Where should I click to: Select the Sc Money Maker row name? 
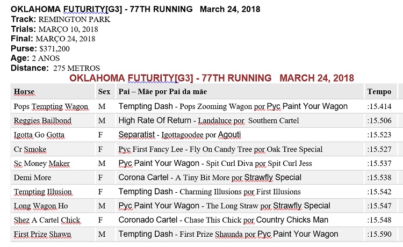pyautogui.click(x=42, y=163)
